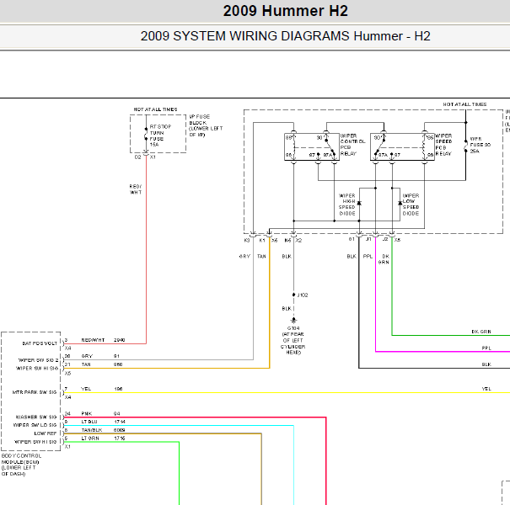Click the BODY CONTROL MODULE (BCM) label
Image resolution: width=510 pixels, height=505 pixels.
coord(21,465)
